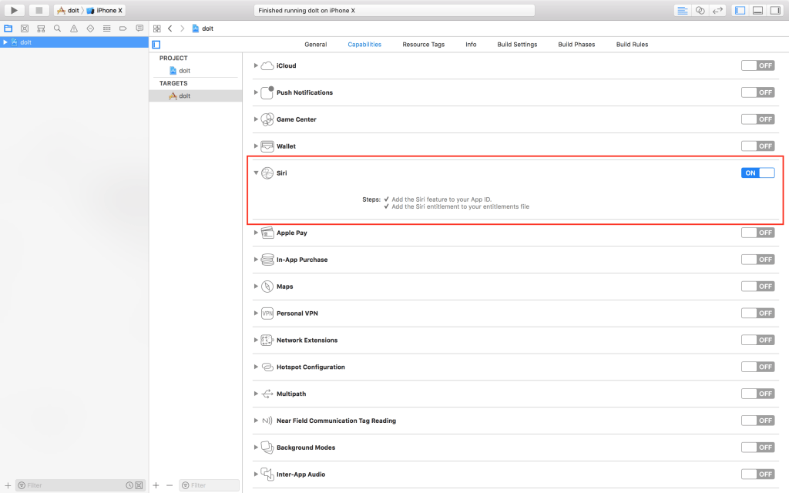Click the Stop button in toolbar
Viewport: 789px width, 493px height.
39,10
